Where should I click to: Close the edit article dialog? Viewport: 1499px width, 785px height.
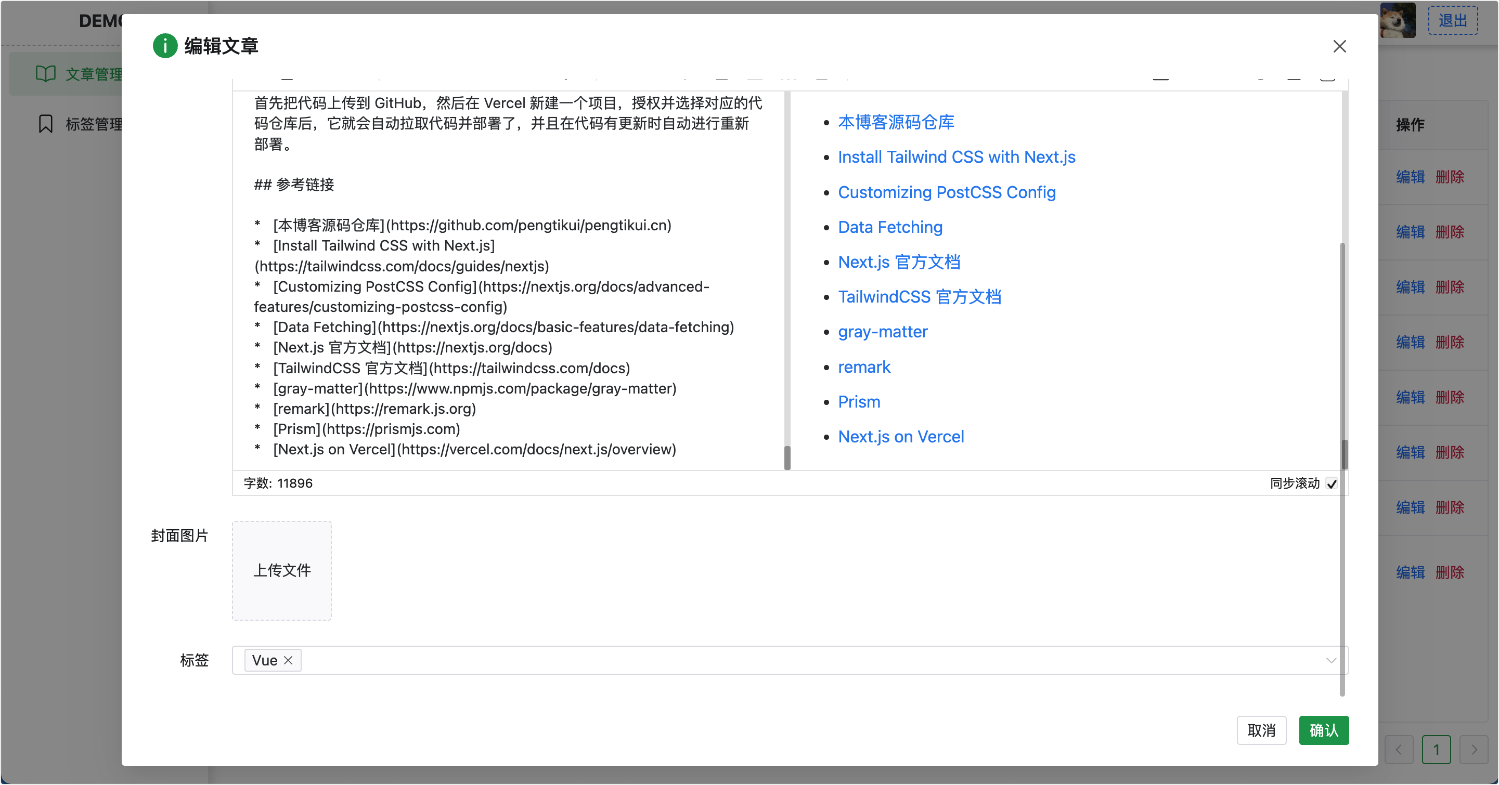[1339, 46]
